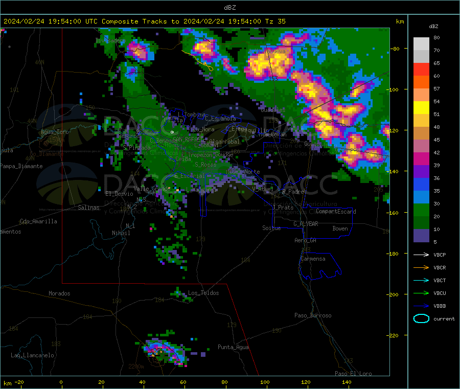The image size is (460, 389).
Task: Click the Carmensa map label
Action: tap(313, 259)
